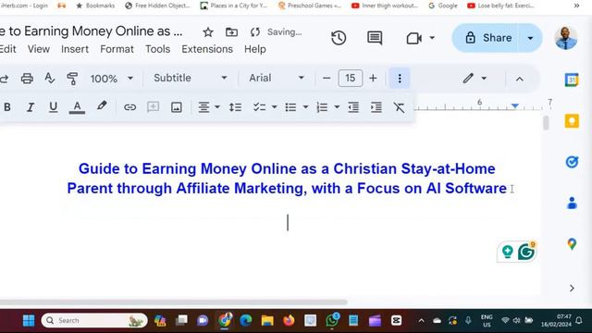
Task: Open the text alignment dropdown
Action: tap(208, 107)
